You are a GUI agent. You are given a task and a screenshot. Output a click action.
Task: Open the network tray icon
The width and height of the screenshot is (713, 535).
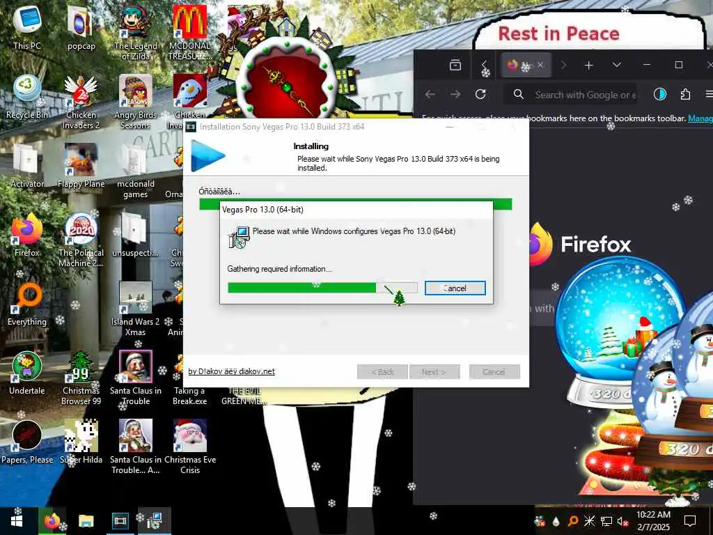[x=606, y=521]
